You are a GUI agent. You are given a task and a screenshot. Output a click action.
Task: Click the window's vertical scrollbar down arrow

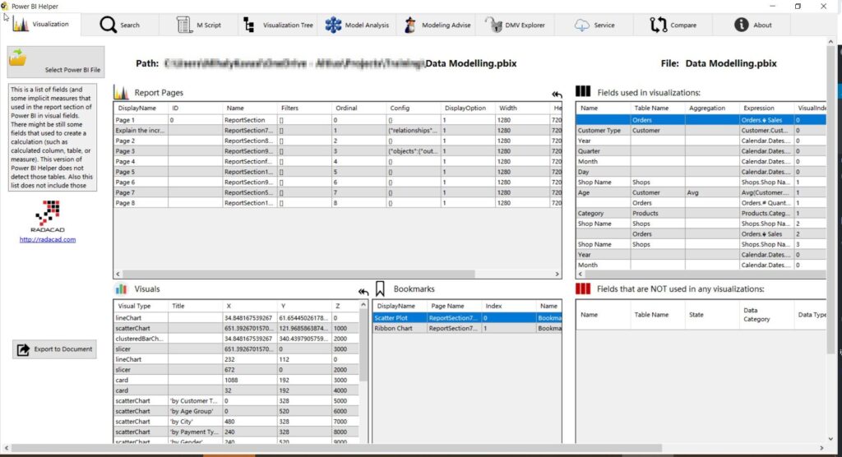click(x=830, y=439)
